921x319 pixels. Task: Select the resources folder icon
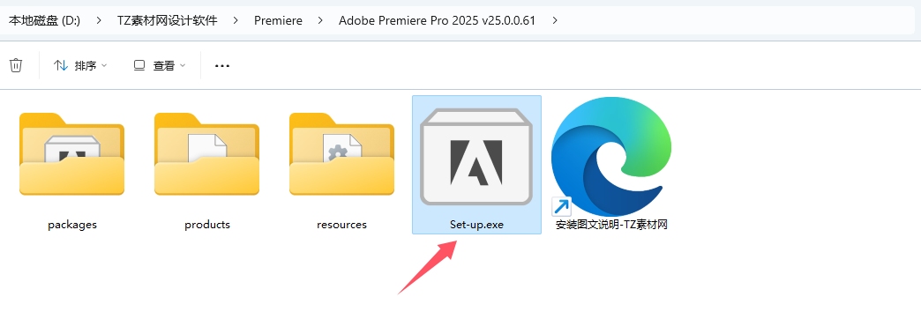[x=342, y=153]
